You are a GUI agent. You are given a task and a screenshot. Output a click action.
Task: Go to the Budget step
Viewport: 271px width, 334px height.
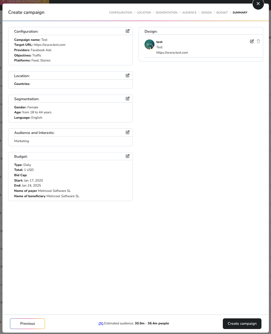[222, 12]
